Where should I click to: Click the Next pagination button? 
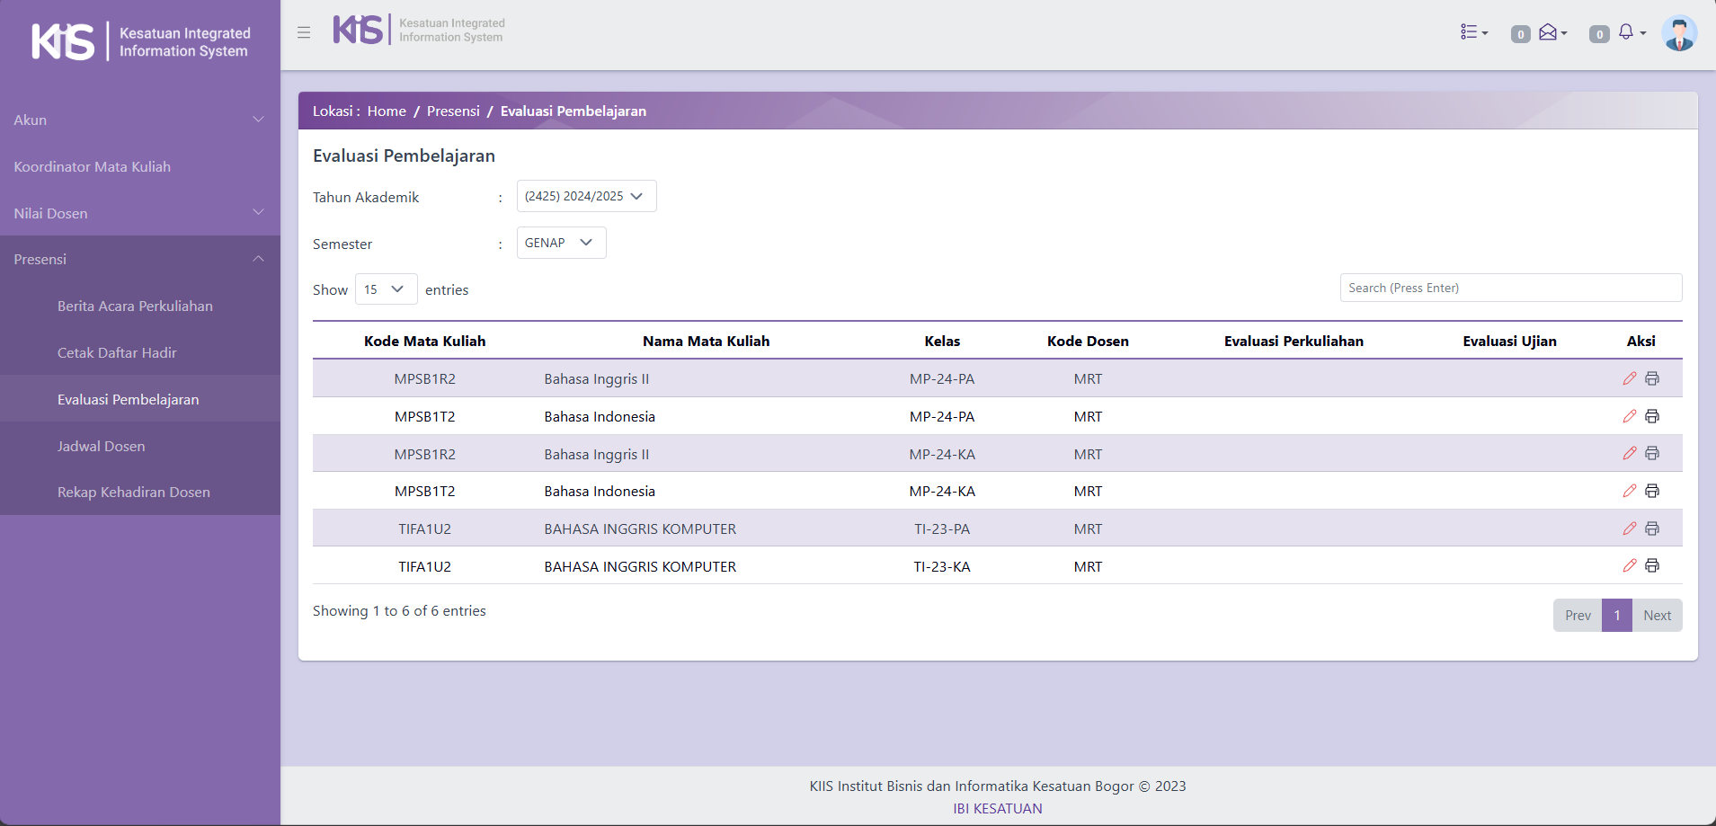1657,616
